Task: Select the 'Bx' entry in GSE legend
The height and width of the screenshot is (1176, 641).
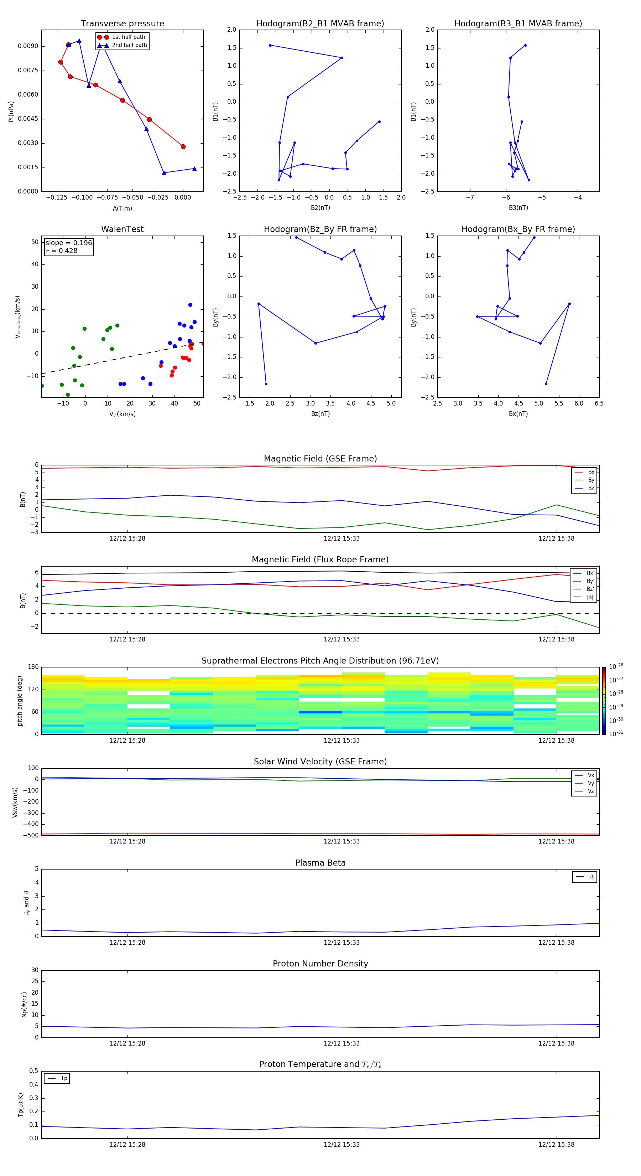Action: tap(584, 472)
